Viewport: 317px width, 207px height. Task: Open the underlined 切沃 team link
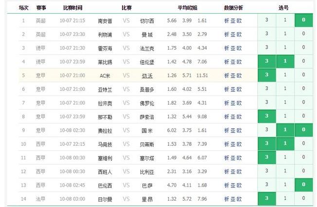147,76
